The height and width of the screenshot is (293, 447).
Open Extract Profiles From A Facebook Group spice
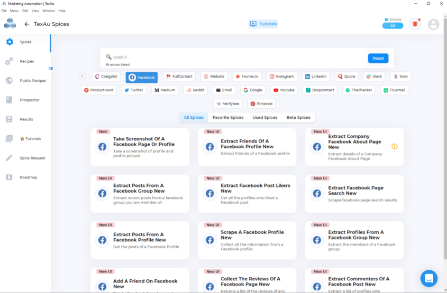click(x=354, y=240)
